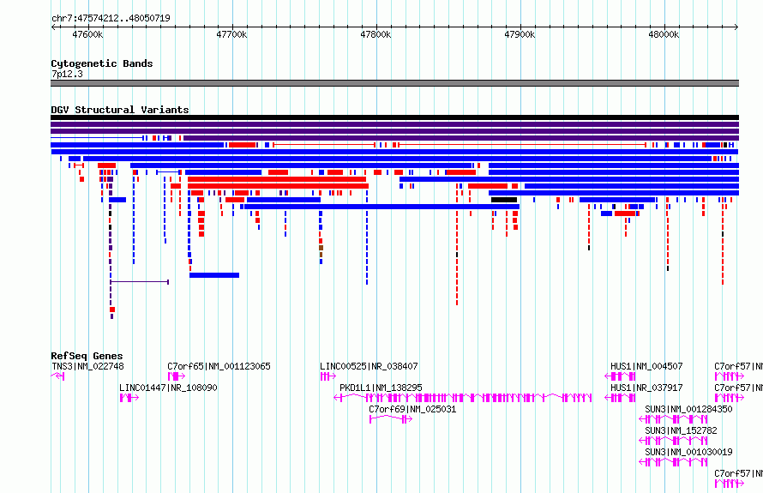
Task: Select the full-width black DGV variant bar
Action: [394, 117]
